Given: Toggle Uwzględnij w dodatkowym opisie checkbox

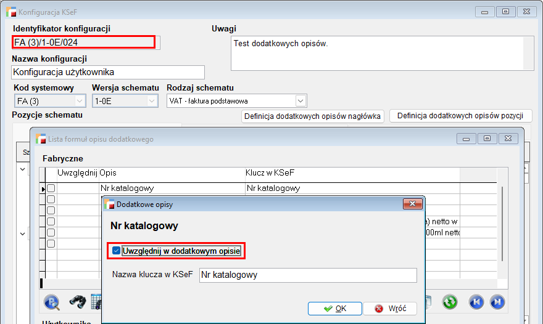Looking at the screenshot, I should click(x=116, y=251).
